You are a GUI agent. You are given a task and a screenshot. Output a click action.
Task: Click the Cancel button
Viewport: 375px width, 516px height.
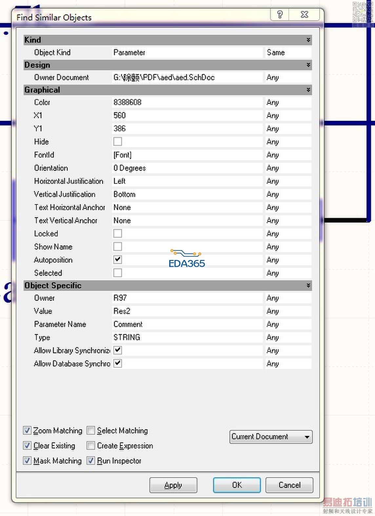(x=289, y=485)
